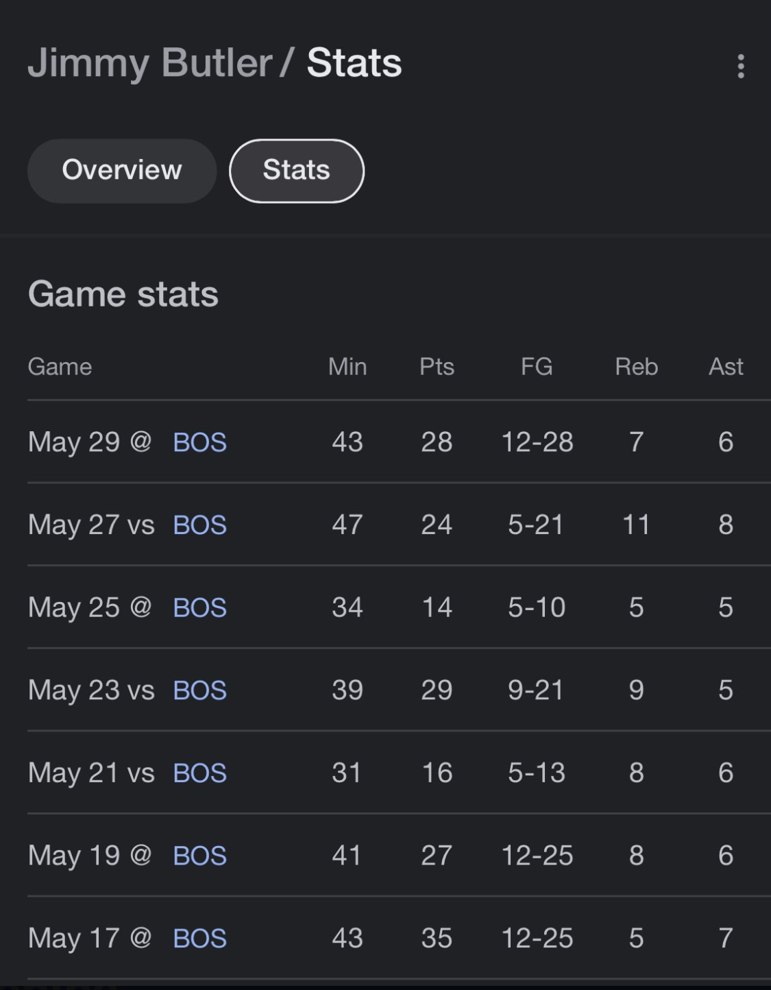Image resolution: width=771 pixels, height=990 pixels.
Task: Open BOS link for May 29 game
Action: [199, 443]
